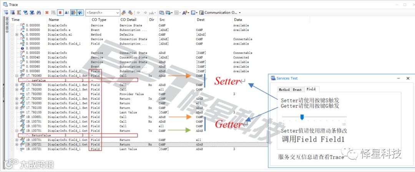The width and height of the screenshot is (415, 172).
Task: Click the 19.100681 time cell
Action: 33,117
